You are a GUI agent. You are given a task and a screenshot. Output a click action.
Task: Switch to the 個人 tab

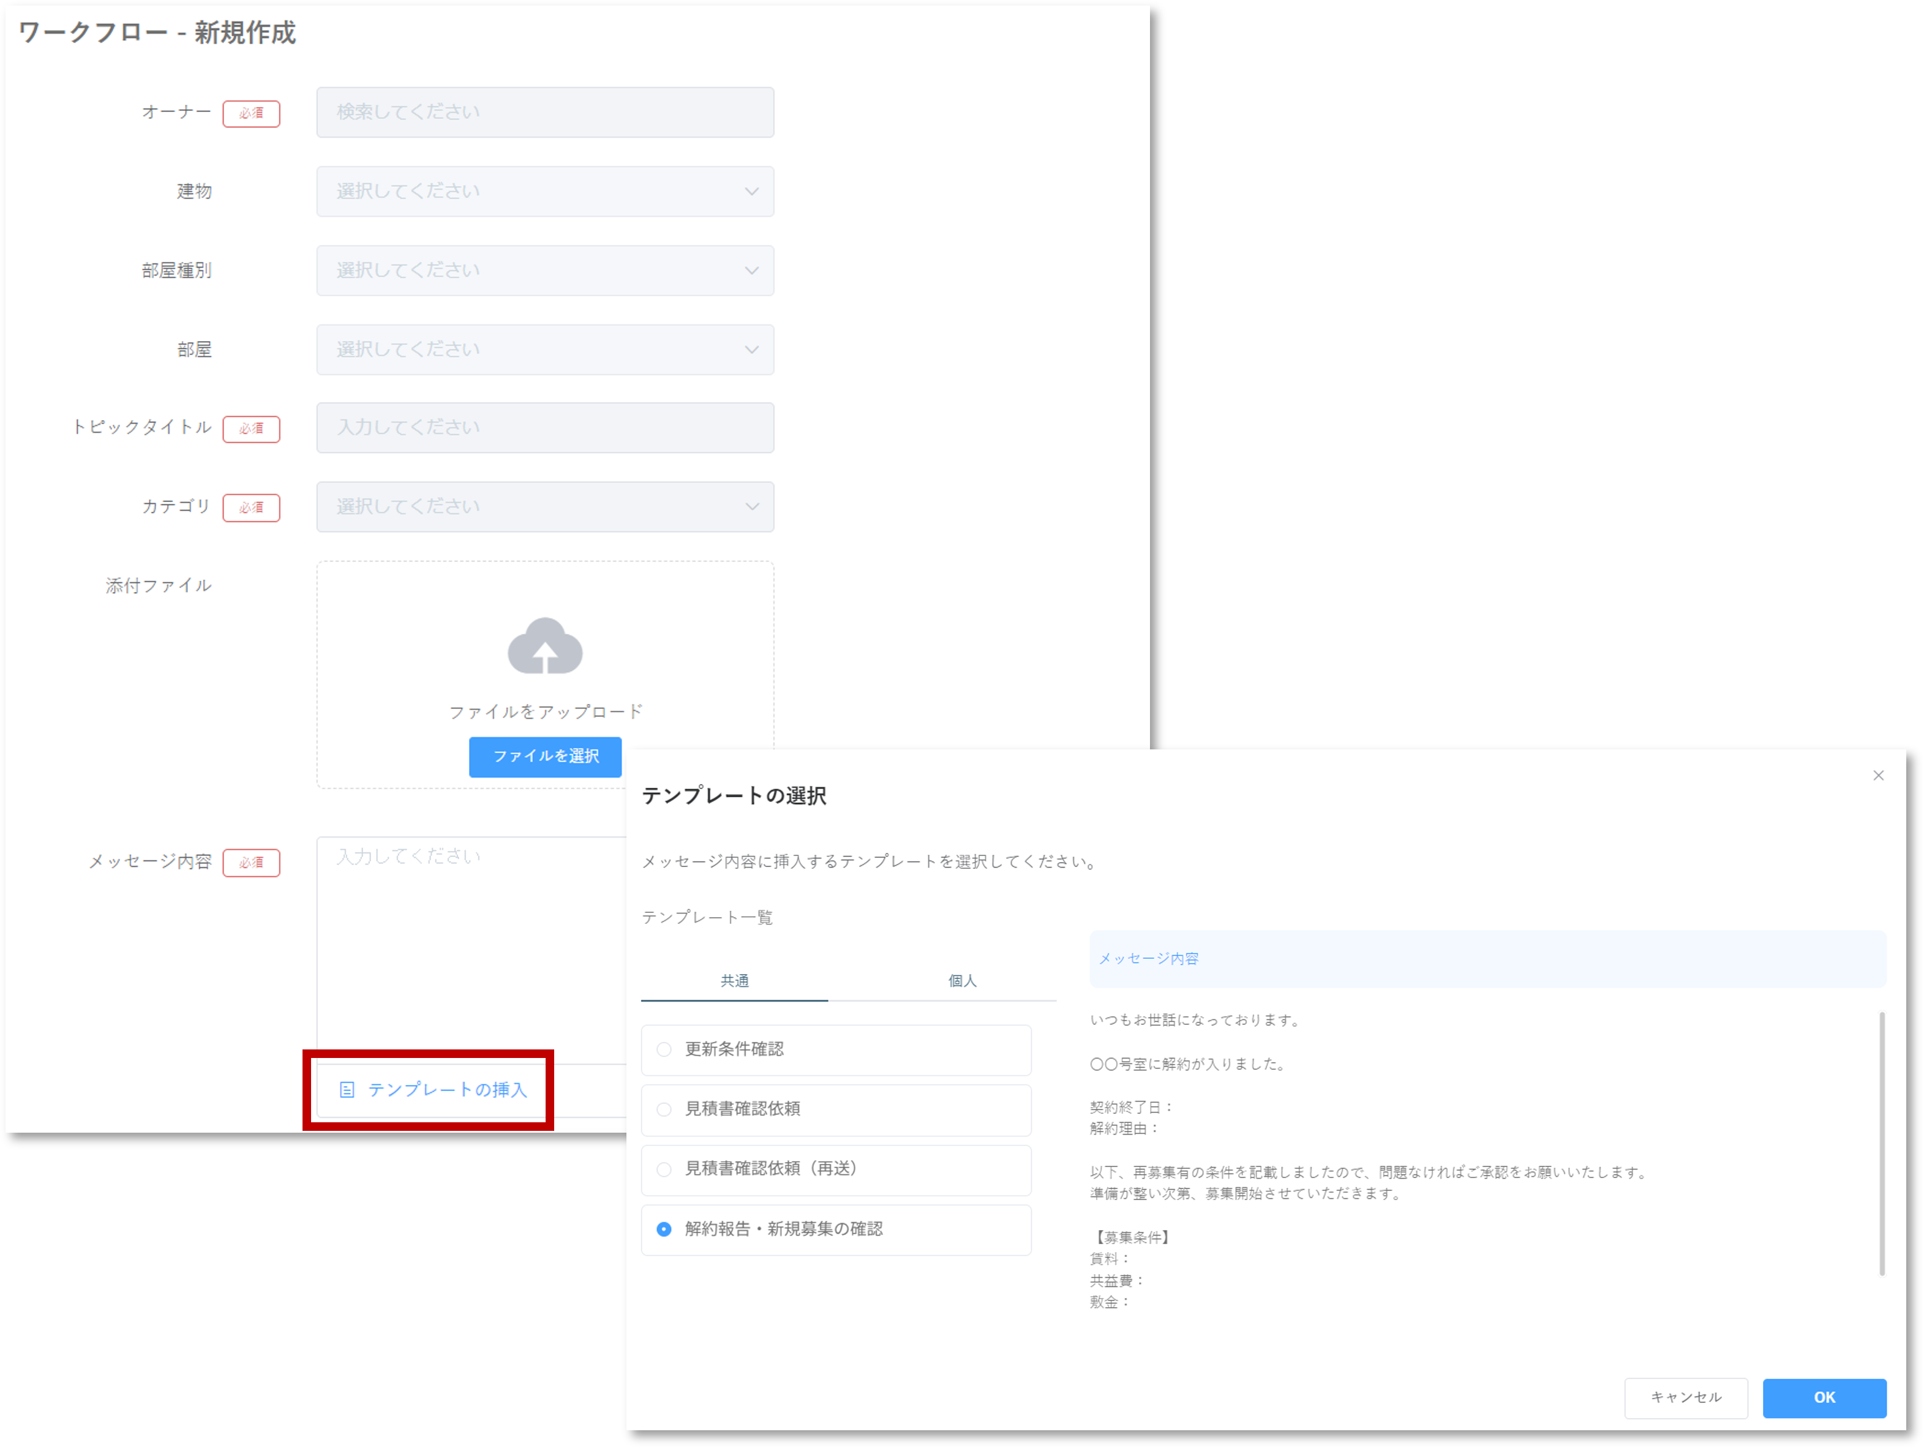[x=962, y=981]
